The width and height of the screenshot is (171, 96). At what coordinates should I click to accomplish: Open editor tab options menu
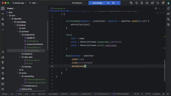(x=163, y=8)
